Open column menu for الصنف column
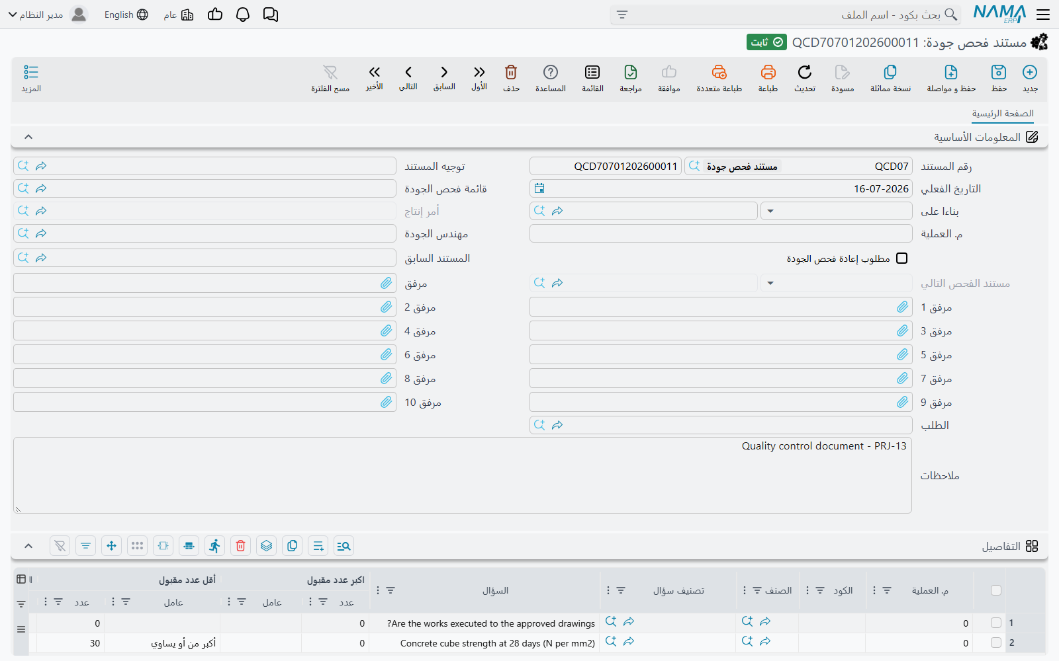 [x=745, y=590]
